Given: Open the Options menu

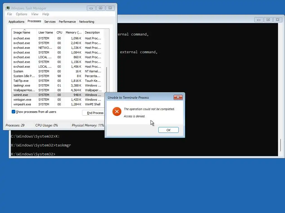Looking at the screenshot, I should click(21, 14).
